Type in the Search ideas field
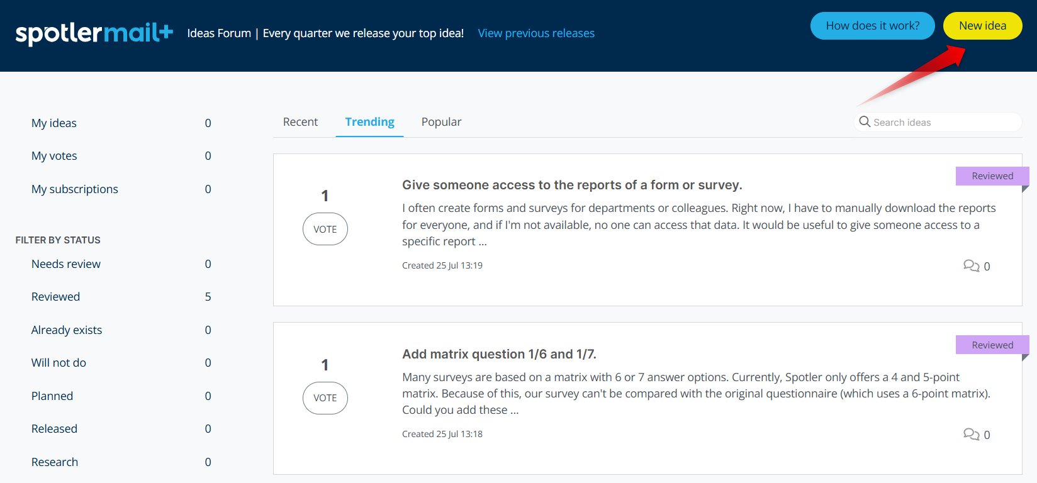The image size is (1037, 483). [944, 123]
